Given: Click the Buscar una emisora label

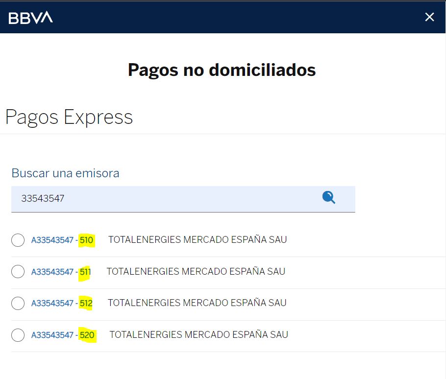Looking at the screenshot, I should coord(65,173).
